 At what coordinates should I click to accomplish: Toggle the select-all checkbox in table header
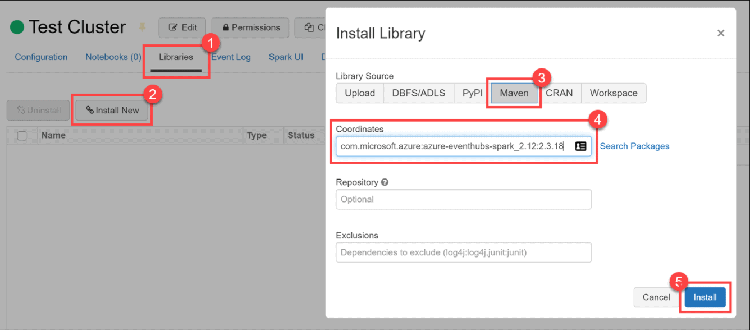[22, 135]
